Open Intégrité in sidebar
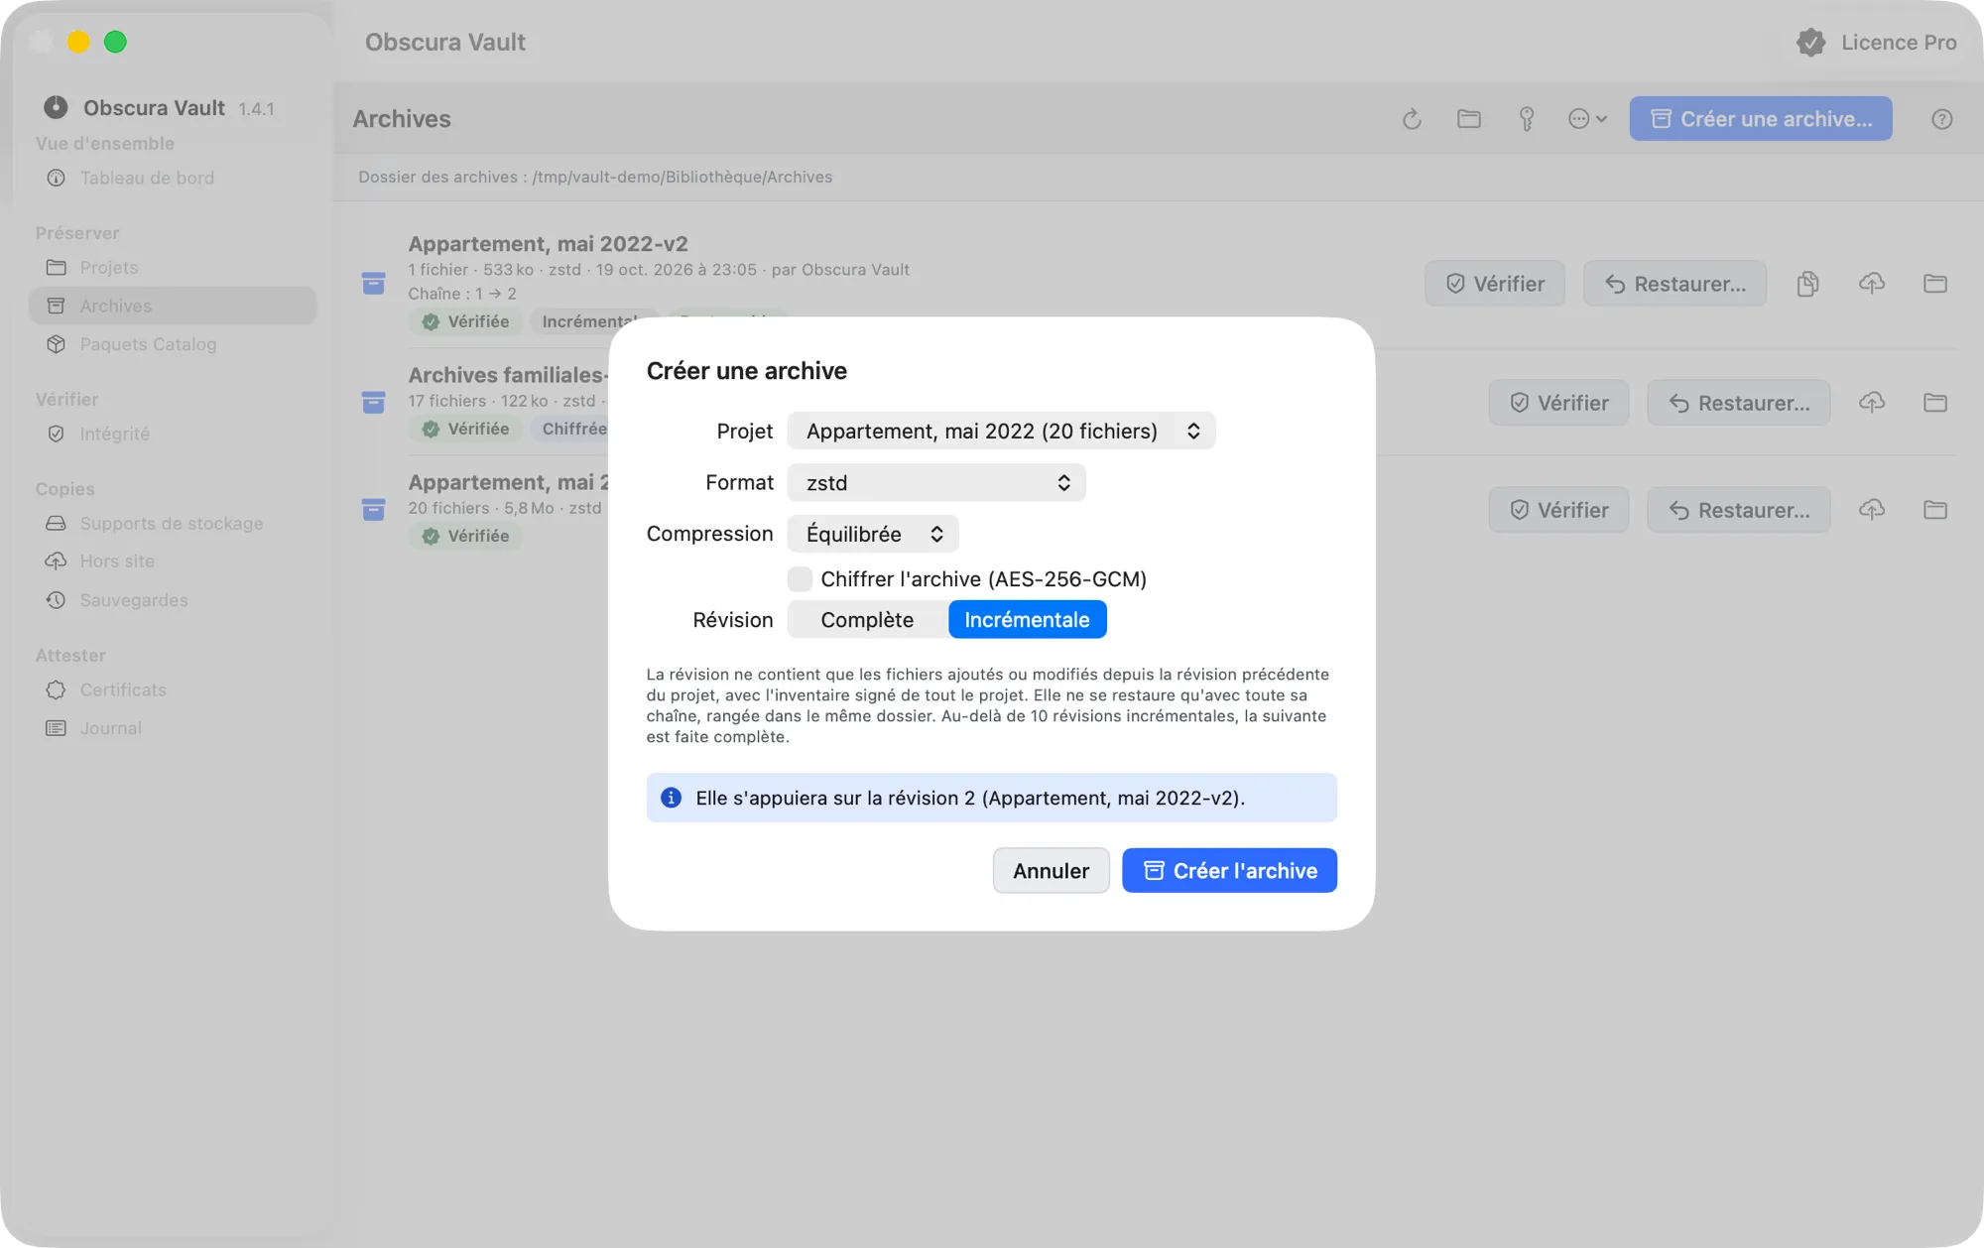Screen dimensions: 1984x1248 click(x=173, y=435)
